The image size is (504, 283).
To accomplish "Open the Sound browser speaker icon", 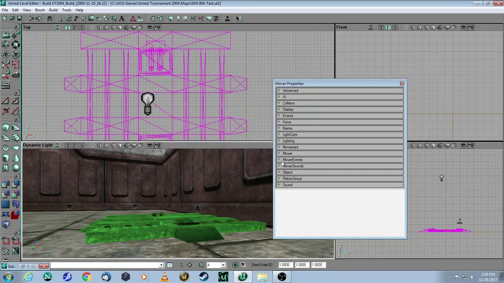I will [83, 18].
